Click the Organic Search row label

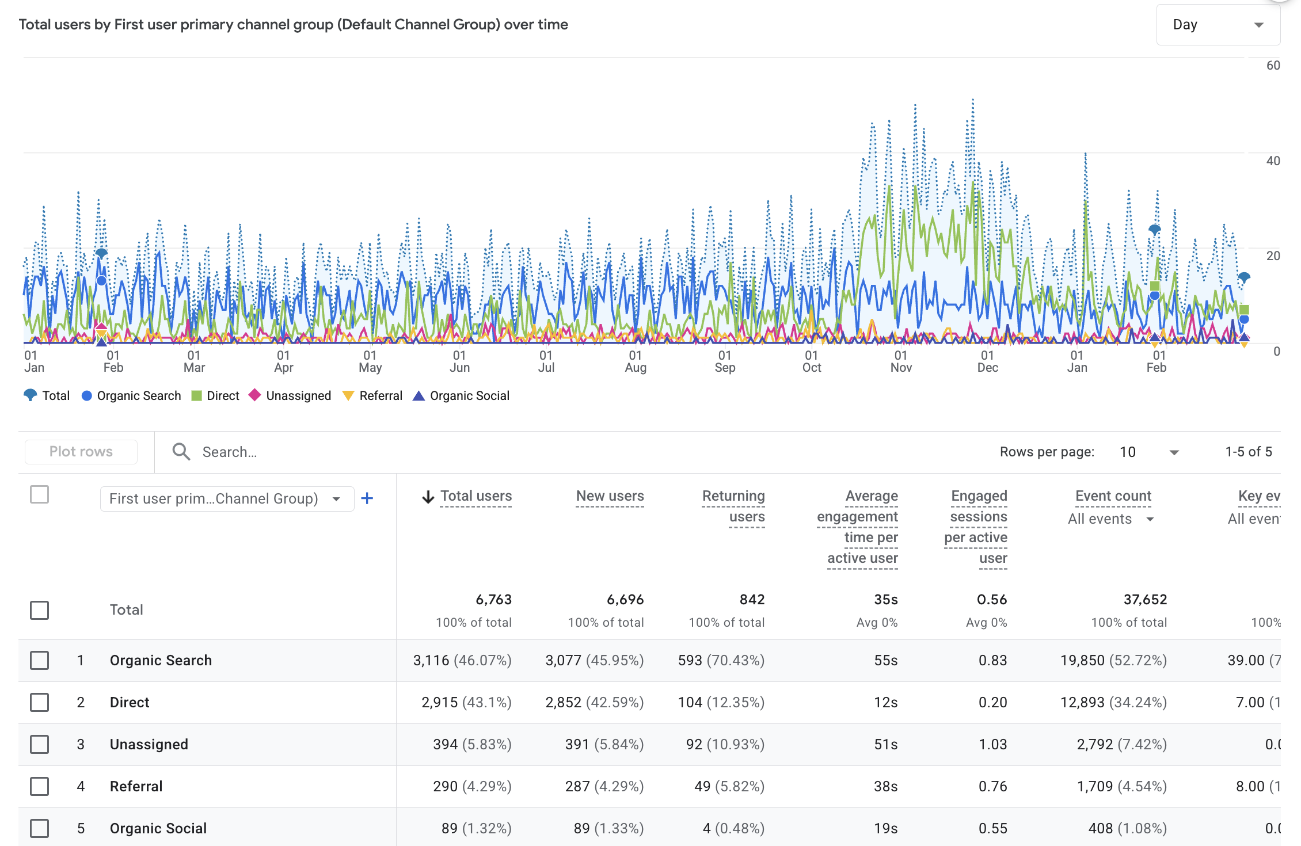pyautogui.click(x=161, y=660)
